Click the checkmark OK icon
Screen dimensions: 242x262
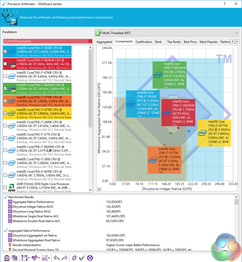(82, 258)
